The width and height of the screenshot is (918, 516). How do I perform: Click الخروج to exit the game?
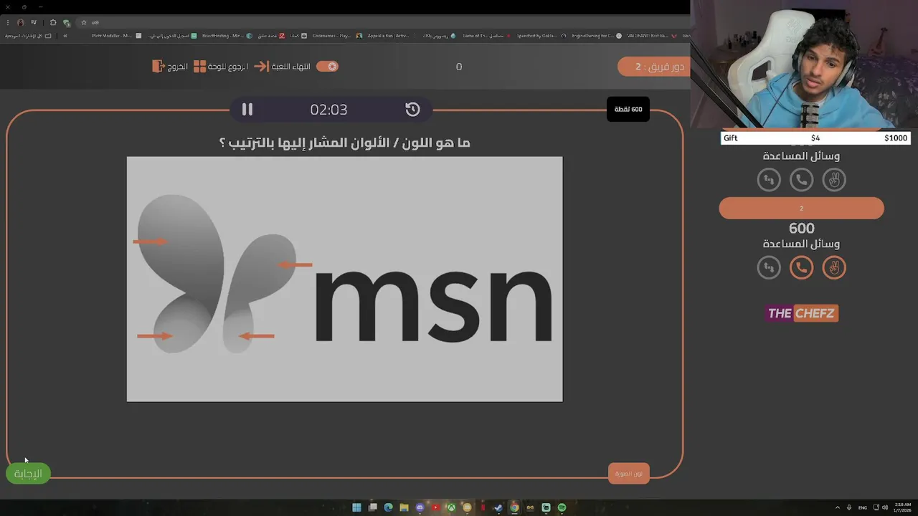[x=170, y=66]
